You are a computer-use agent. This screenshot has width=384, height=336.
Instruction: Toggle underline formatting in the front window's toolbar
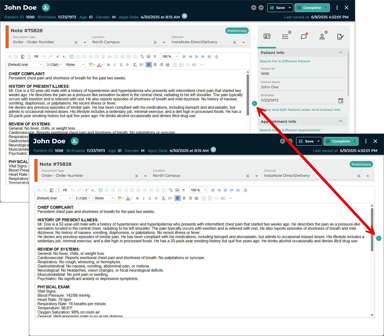[150, 198]
